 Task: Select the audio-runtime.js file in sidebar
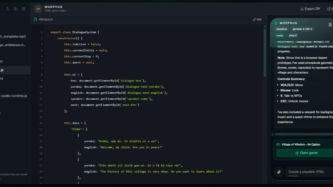pyautogui.click(x=14, y=96)
